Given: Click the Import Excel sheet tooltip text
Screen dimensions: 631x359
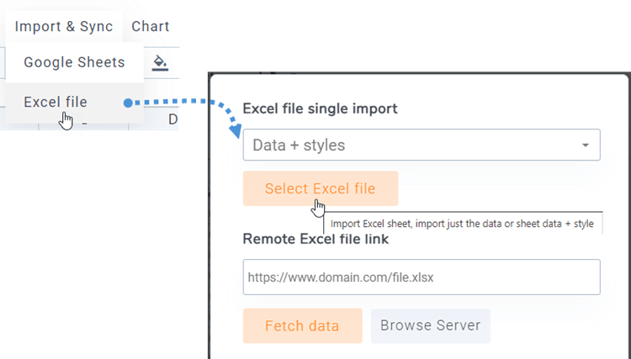Looking at the screenshot, I should coord(462,224).
